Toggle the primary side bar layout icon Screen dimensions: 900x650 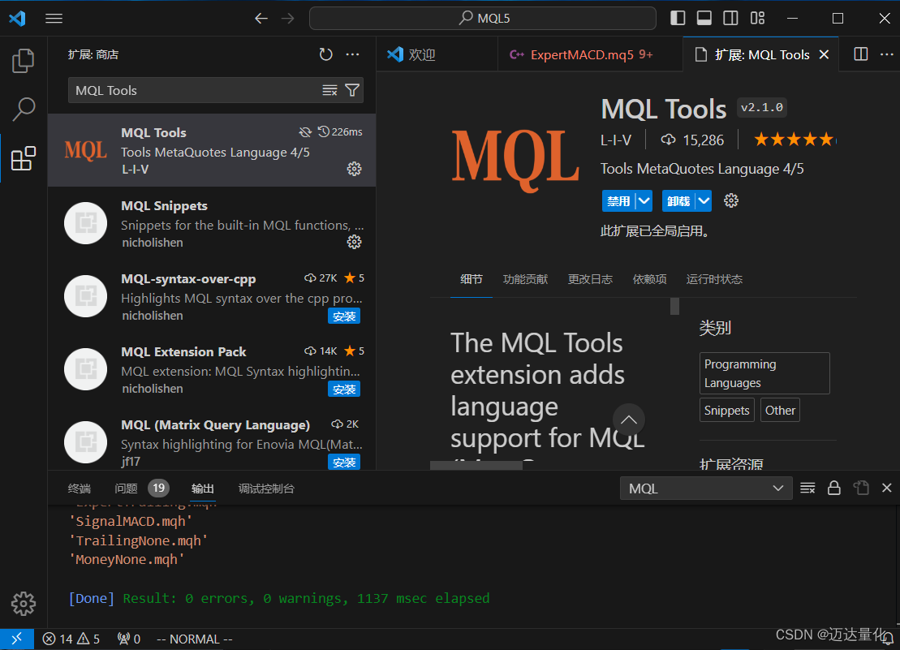point(678,19)
